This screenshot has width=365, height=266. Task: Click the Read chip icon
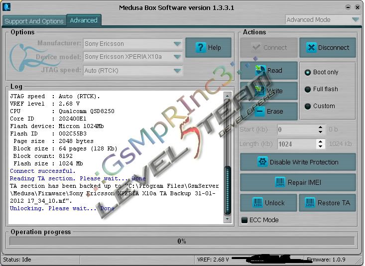(x=260, y=70)
